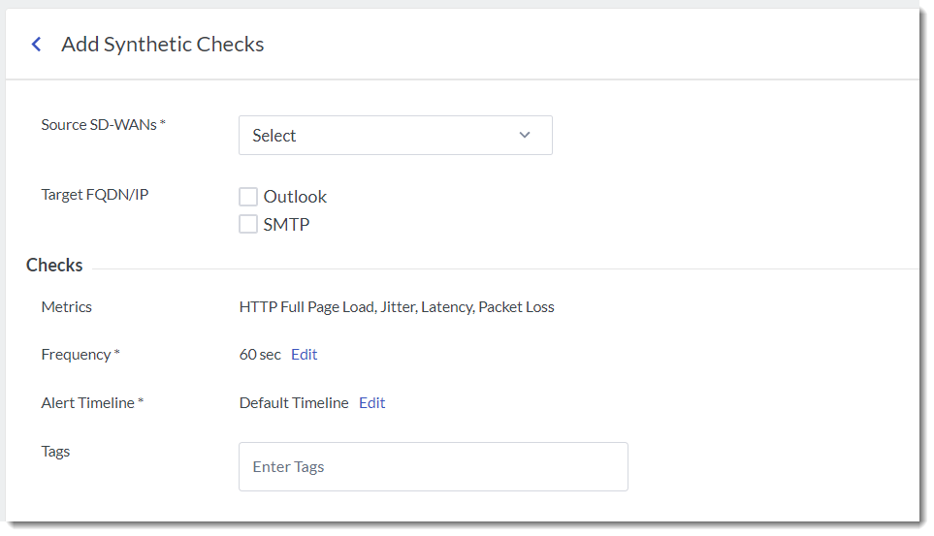Viewport: 934px width, 536px height.
Task: Click the Outlook target label text
Action: [x=295, y=197]
